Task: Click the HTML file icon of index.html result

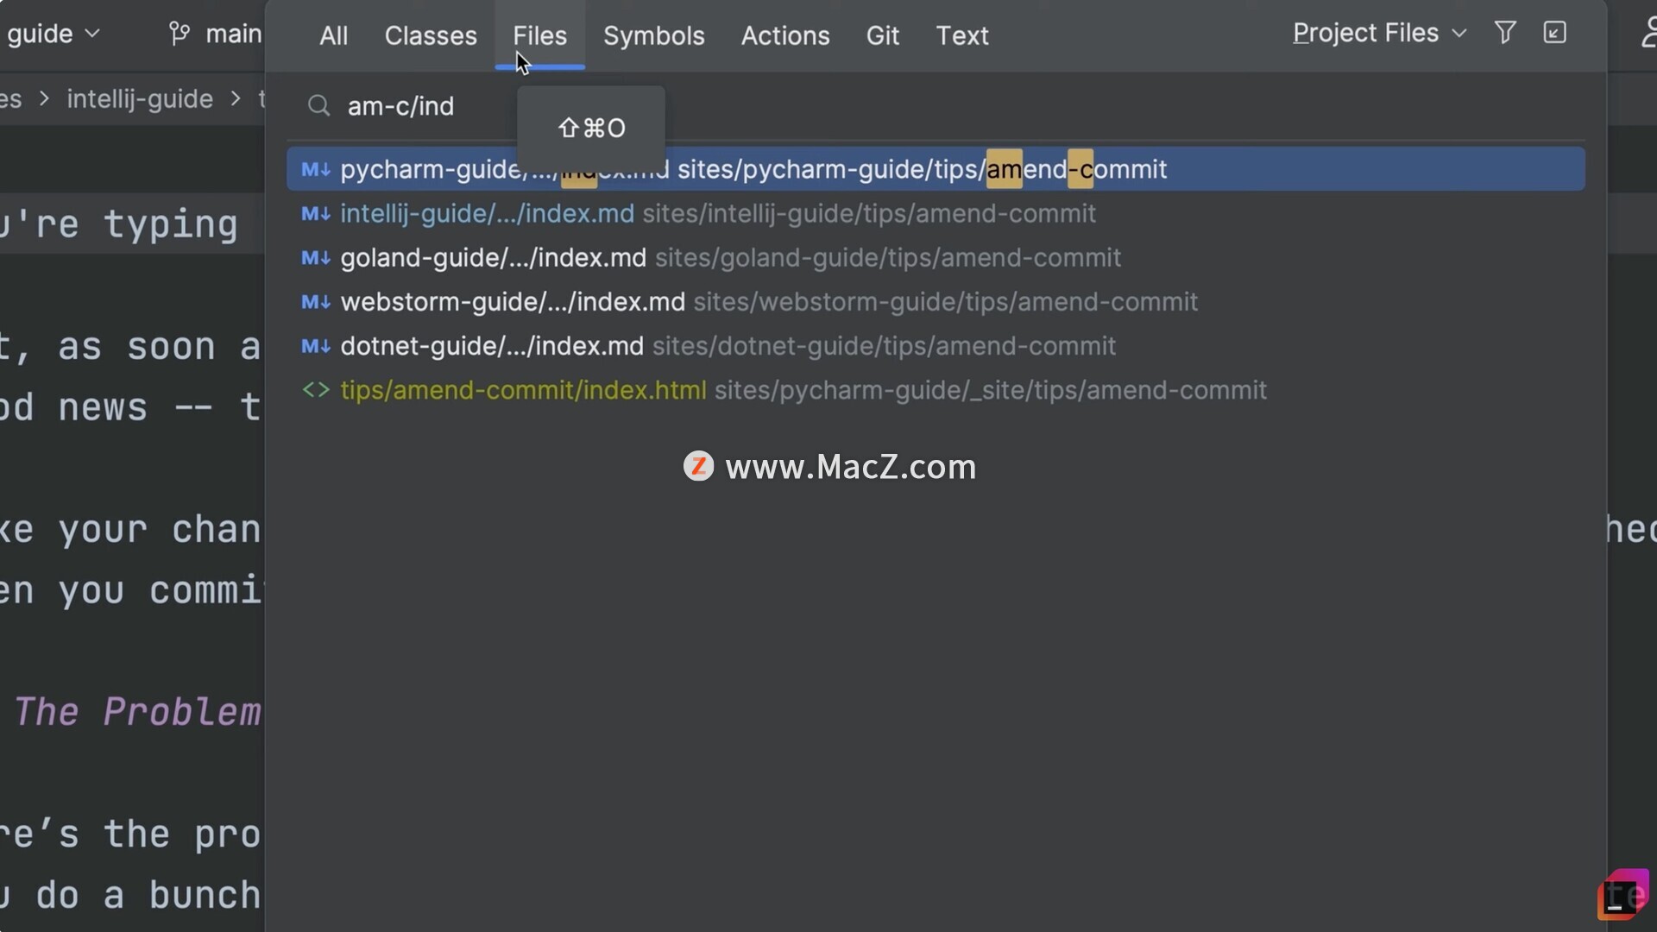Action: point(315,390)
